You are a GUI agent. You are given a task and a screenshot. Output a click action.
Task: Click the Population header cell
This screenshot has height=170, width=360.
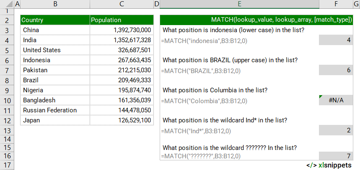122,20
